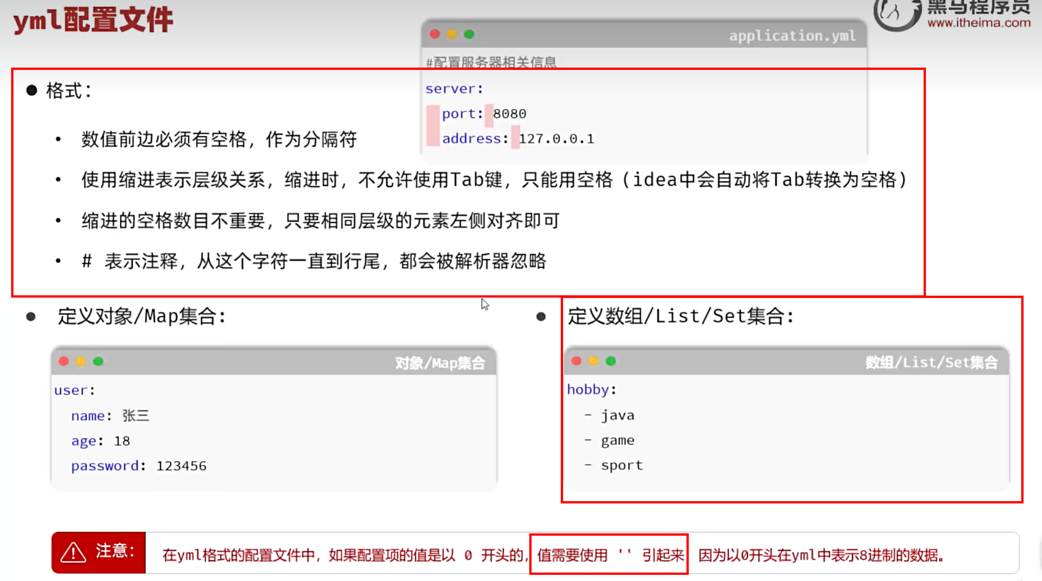Viewport: 1042px width, 581px height.
Task: Click the green dot in application.yml window
Action: pos(469,34)
